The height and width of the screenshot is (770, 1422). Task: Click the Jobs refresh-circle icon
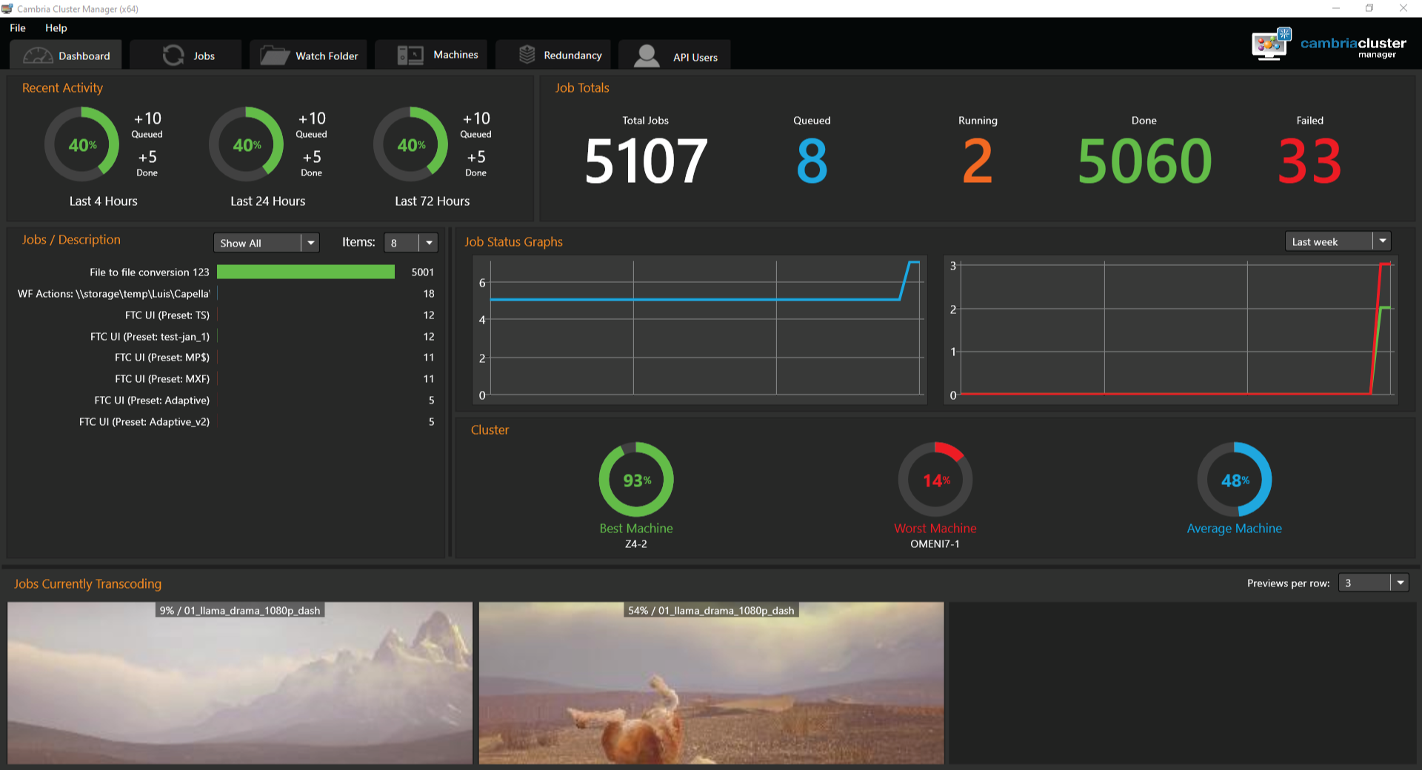click(x=173, y=56)
